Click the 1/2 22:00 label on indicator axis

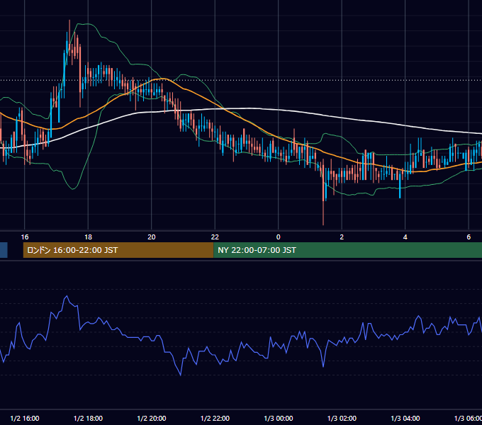click(x=215, y=418)
